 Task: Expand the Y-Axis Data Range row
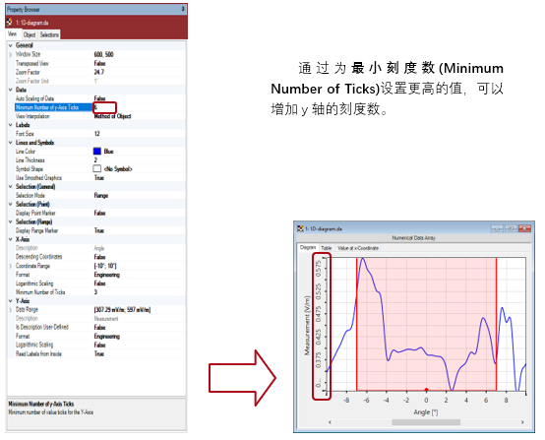click(x=11, y=309)
